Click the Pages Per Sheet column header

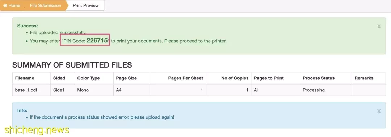186,78
